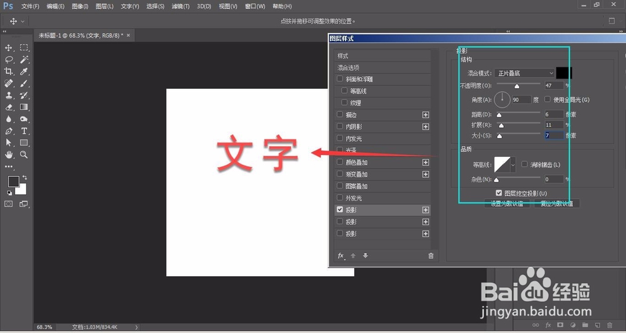This screenshot has height=333, width=626.
Task: Select the Magic Wand tool
Action: [x=24, y=60]
